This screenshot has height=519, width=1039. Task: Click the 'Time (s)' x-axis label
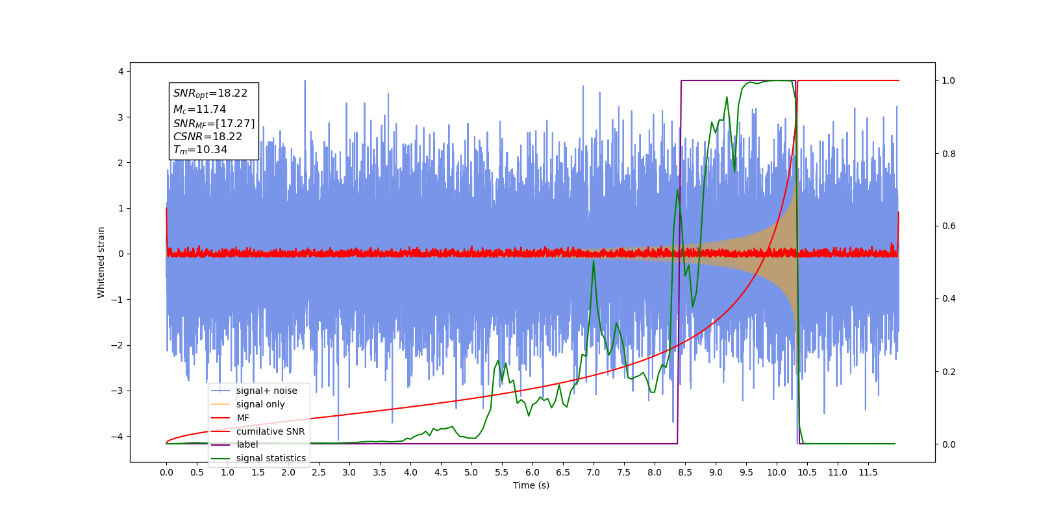[531, 485]
